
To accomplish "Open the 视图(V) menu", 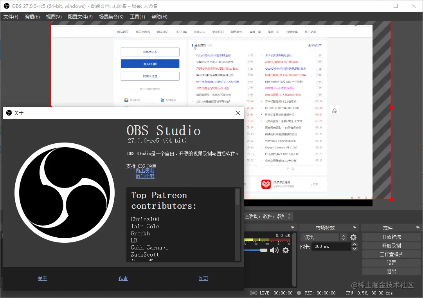I will click(x=54, y=17).
